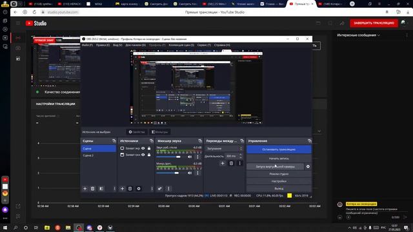The image size is (413, 232).
Task: Undock the Scene Transitions panel icon
Action: click(x=242, y=141)
